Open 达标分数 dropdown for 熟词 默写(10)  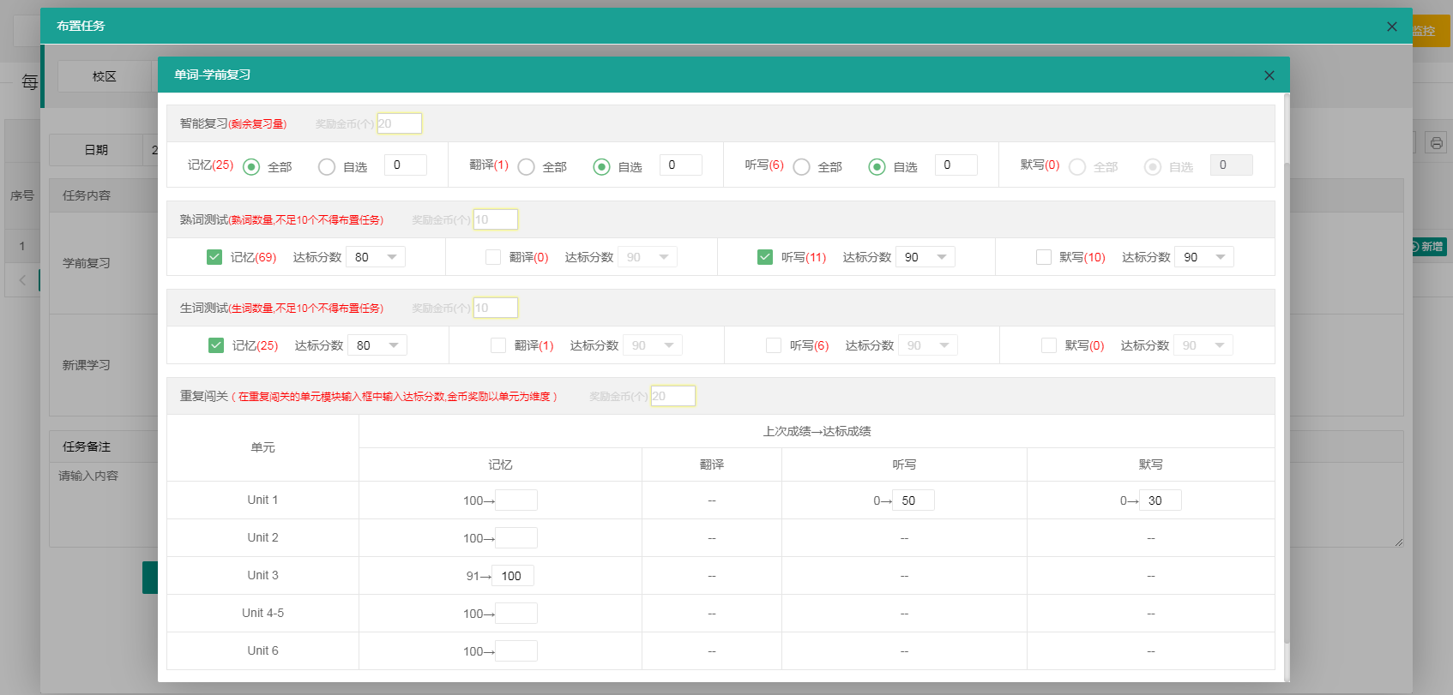[1203, 257]
